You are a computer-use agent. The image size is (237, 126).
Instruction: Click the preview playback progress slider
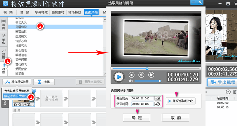click(156, 69)
